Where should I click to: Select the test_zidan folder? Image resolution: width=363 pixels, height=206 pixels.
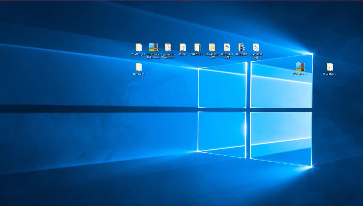139,67
